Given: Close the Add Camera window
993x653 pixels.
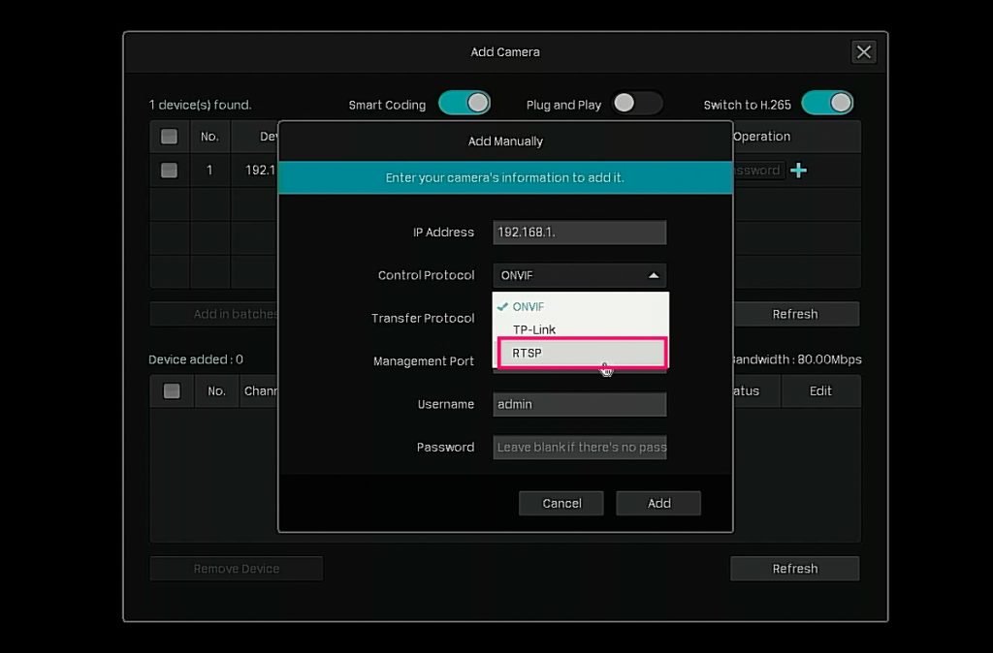Looking at the screenshot, I should [863, 52].
